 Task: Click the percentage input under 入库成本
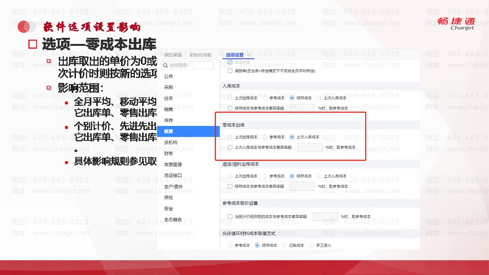[x=302, y=108]
